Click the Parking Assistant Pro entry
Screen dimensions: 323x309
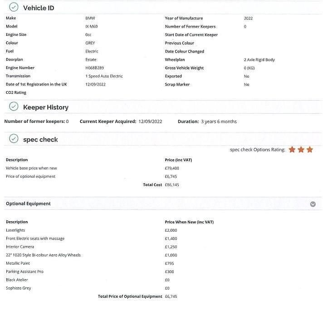pos(24,271)
